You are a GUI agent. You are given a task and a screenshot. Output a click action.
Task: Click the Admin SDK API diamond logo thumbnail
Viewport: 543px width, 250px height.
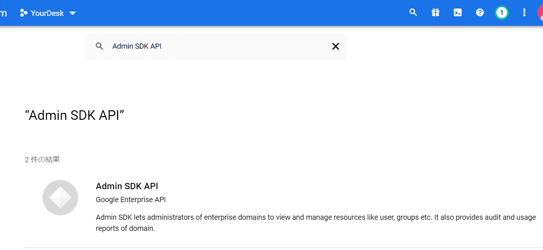(x=60, y=198)
